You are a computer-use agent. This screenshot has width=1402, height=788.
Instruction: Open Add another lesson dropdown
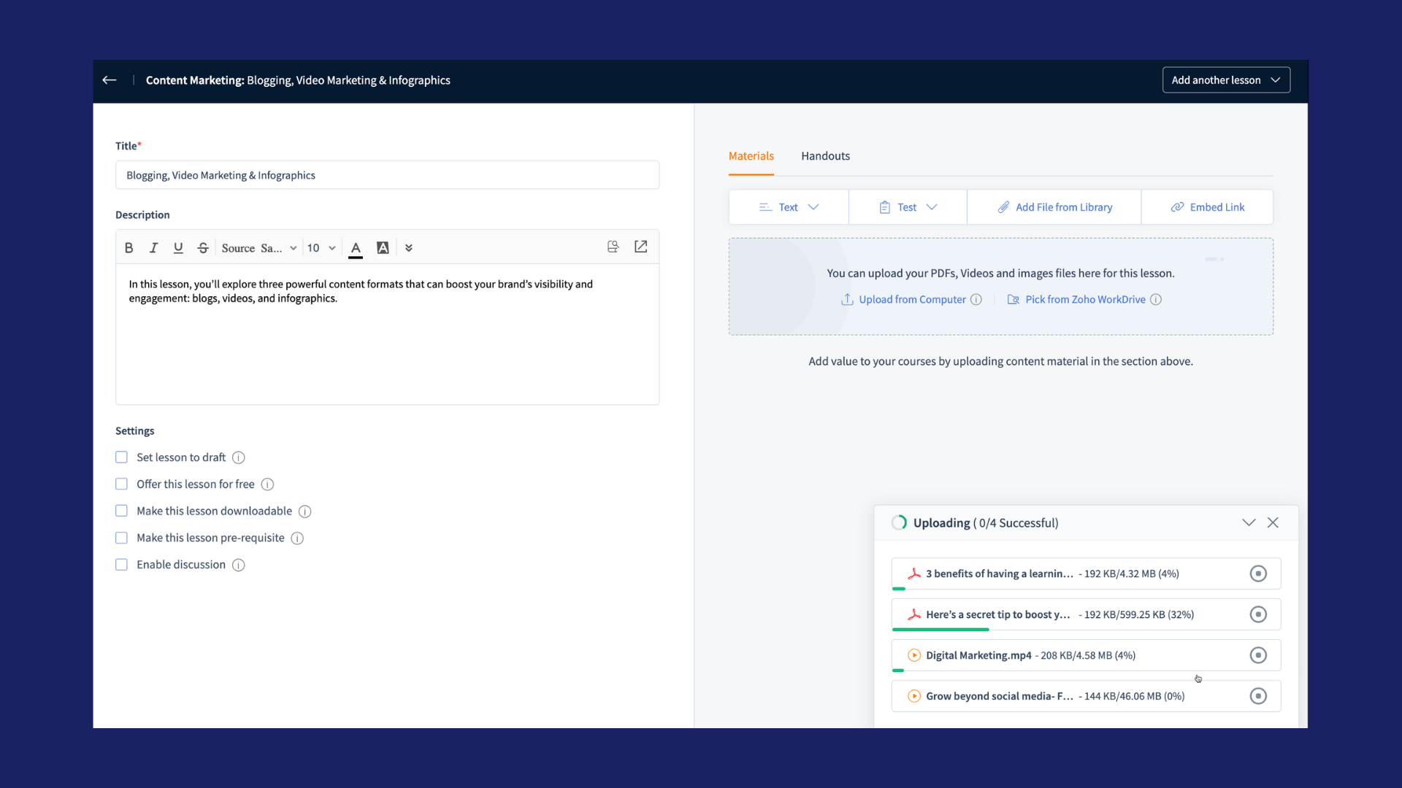coord(1225,80)
